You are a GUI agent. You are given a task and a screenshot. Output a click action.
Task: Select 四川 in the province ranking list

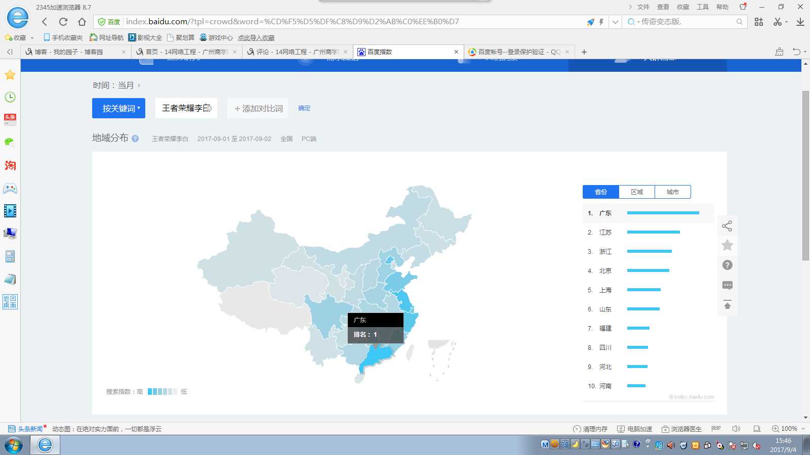click(x=648, y=348)
